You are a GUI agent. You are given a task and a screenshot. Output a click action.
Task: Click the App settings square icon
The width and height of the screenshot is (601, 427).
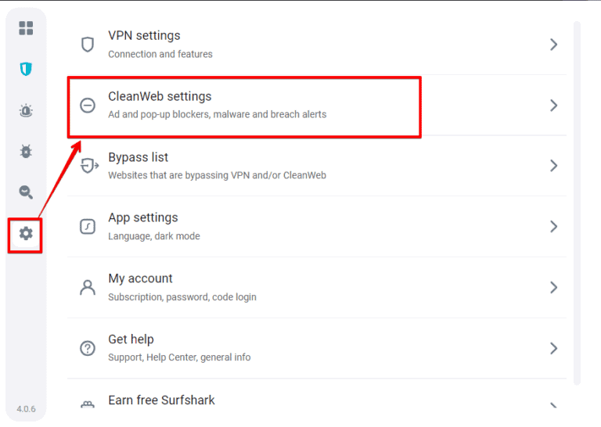click(88, 227)
